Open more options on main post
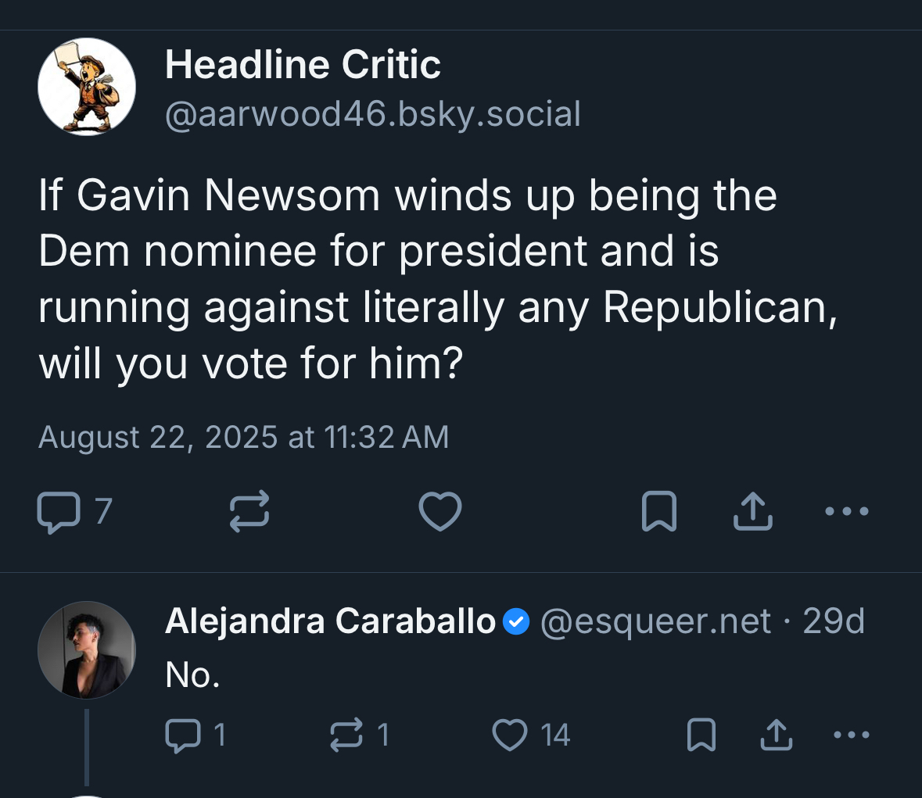The image size is (922, 798). (x=847, y=512)
